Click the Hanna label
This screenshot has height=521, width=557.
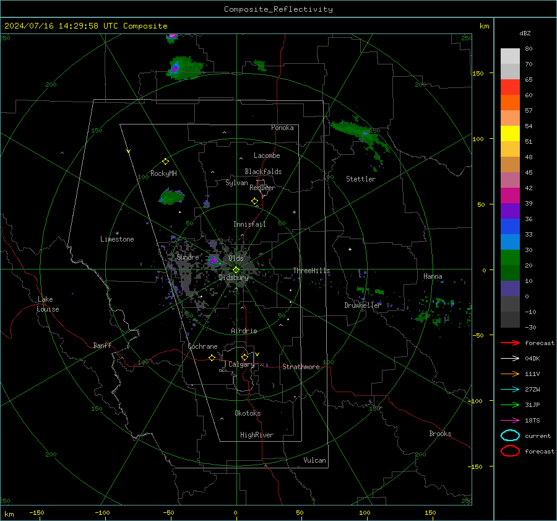[433, 276]
